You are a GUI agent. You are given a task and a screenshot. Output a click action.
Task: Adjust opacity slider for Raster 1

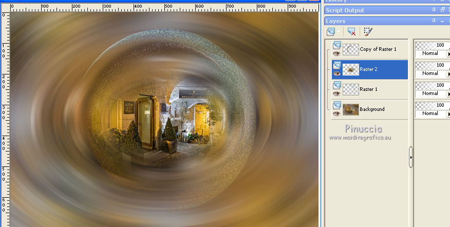pos(433,86)
